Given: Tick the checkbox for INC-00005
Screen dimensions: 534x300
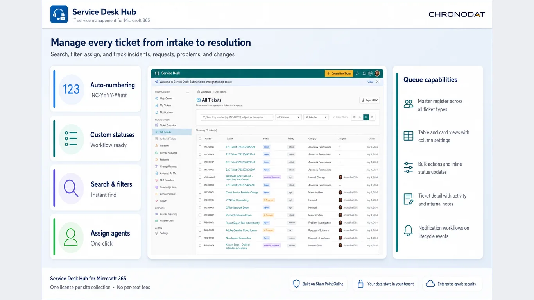Looking at the screenshot, I should point(200,200).
